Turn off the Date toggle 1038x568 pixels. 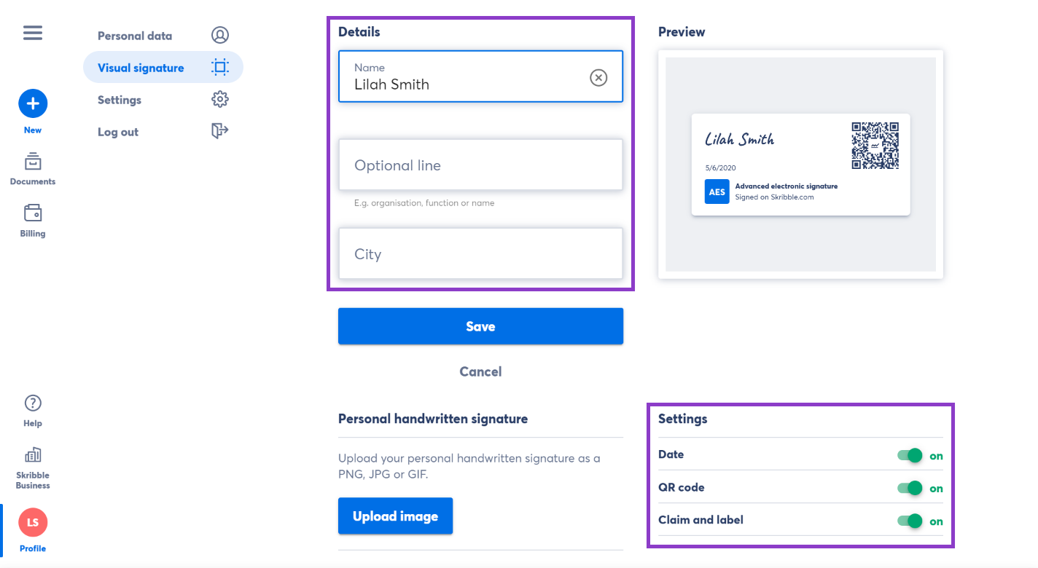click(910, 455)
